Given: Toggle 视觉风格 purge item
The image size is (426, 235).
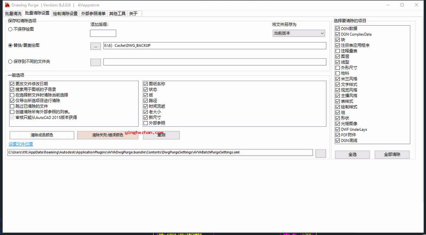Looking at the screenshot, I should [338, 90].
